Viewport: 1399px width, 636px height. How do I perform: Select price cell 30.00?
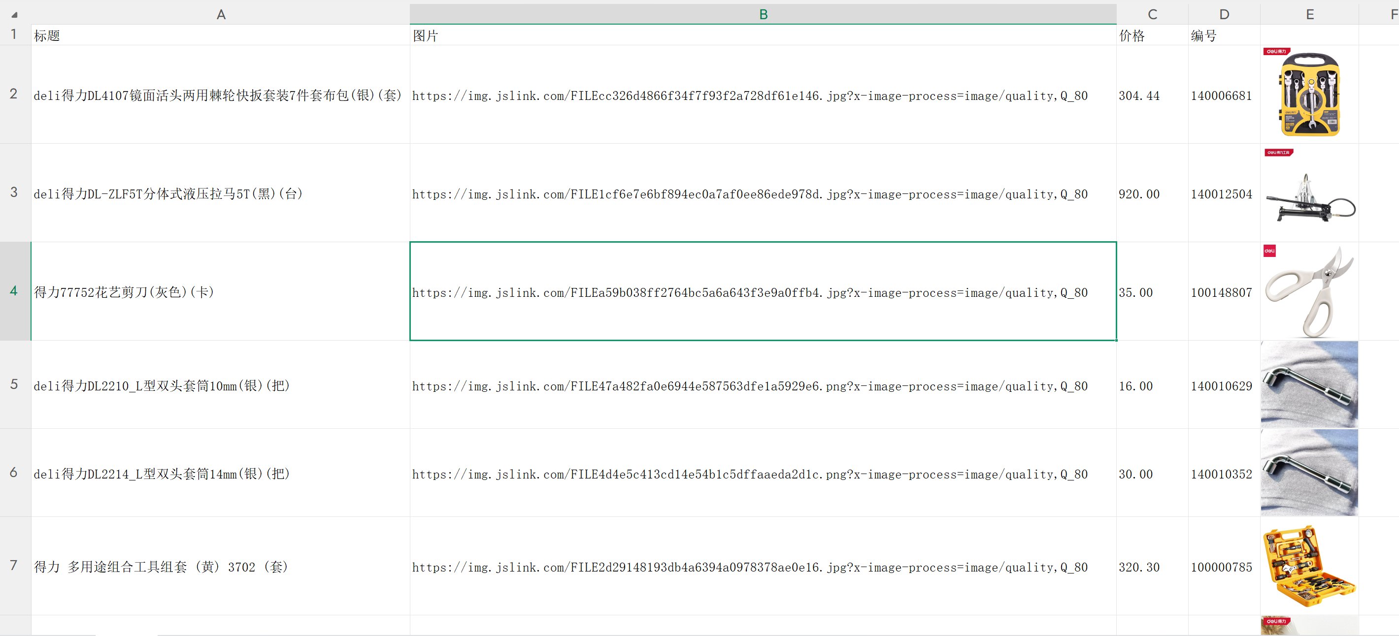1152,473
